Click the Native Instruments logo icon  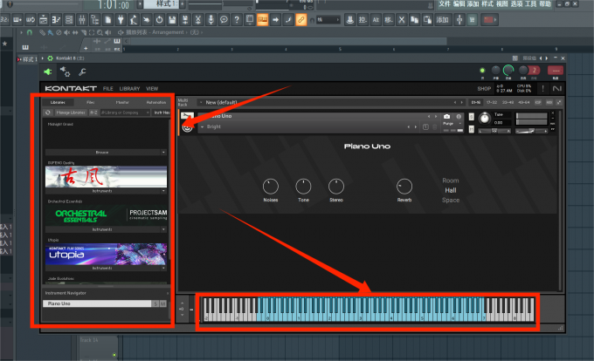click(557, 88)
